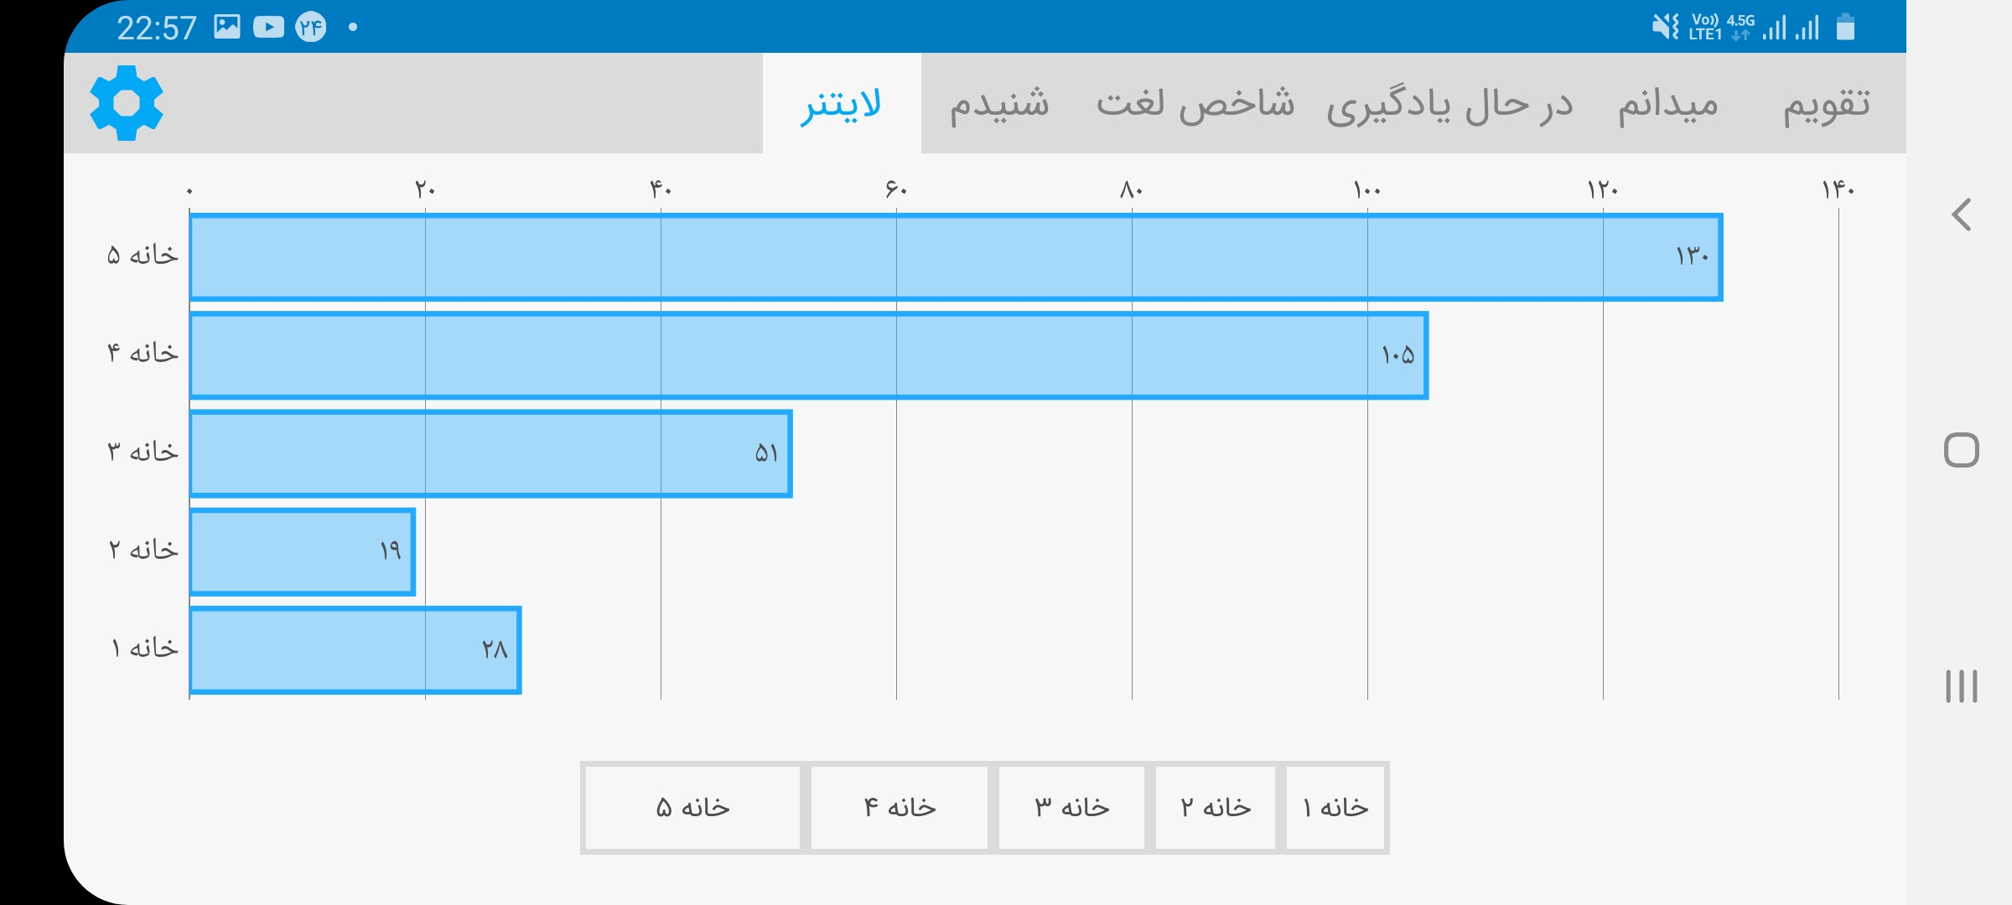Image resolution: width=2012 pixels, height=905 pixels.
Task: Go to the شنیدم tab
Action: (998, 104)
